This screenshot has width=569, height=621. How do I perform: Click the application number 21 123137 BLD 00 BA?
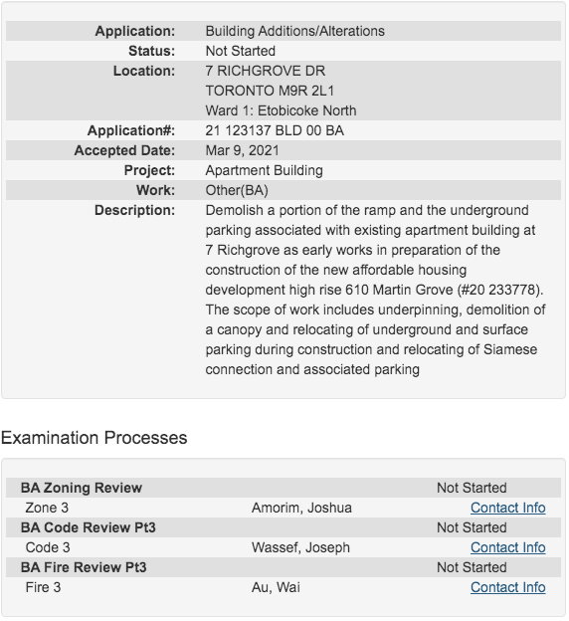click(275, 130)
